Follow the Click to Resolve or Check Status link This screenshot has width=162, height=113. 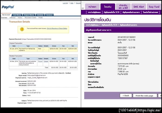tap(57, 29)
